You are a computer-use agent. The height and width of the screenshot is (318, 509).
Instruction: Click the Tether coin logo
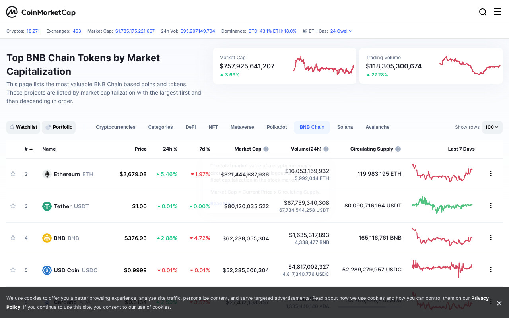(x=47, y=206)
